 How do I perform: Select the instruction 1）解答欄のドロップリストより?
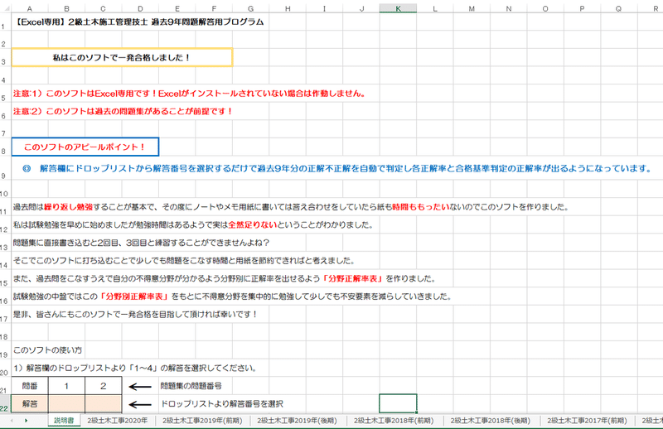point(135,369)
